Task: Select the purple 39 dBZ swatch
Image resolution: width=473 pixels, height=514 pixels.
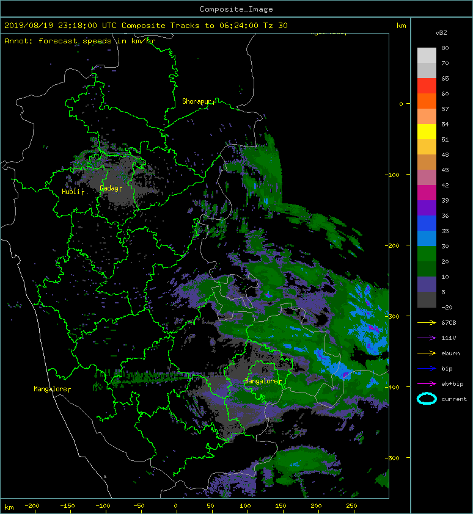Action: coord(427,208)
